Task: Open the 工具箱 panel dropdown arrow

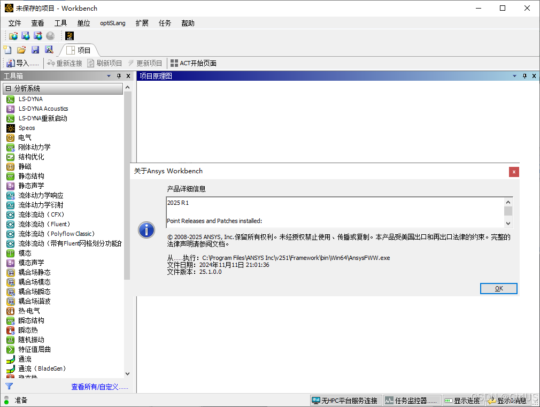Action: click(x=109, y=76)
